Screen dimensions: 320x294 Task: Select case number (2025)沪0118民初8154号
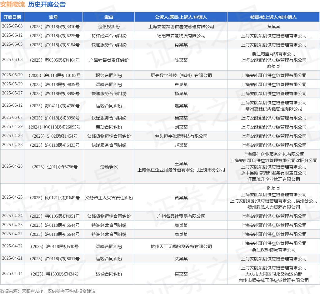click(53, 44)
